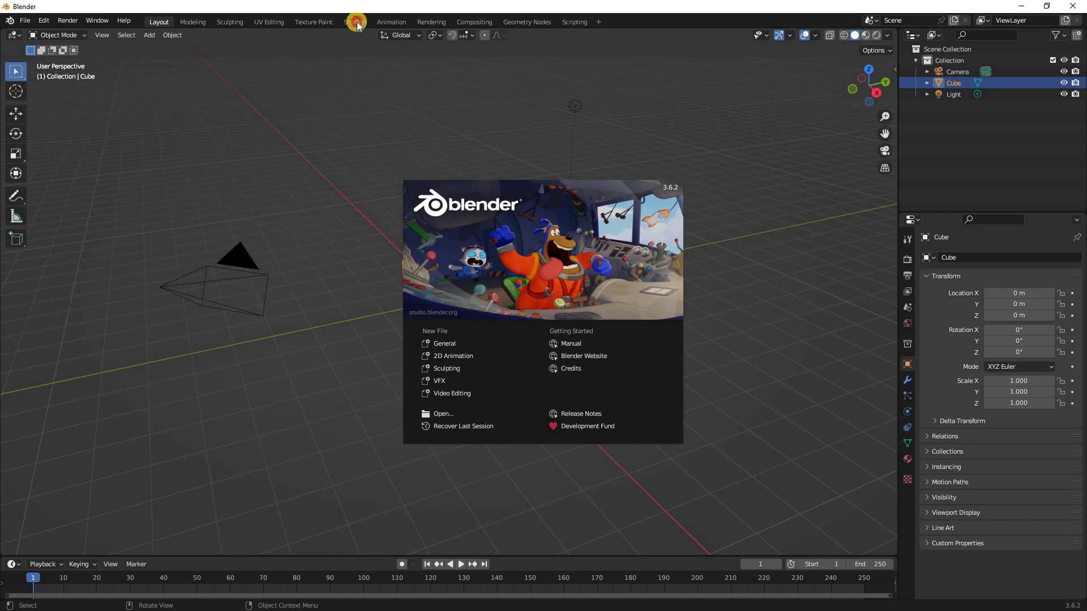This screenshot has height=611, width=1087.
Task: Switch orthographic/perspective grid icon
Action: click(885, 168)
